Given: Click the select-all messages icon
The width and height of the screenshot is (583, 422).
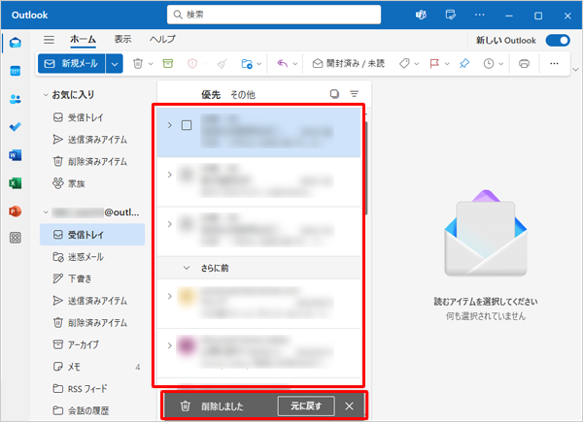Looking at the screenshot, I should coord(334,94).
